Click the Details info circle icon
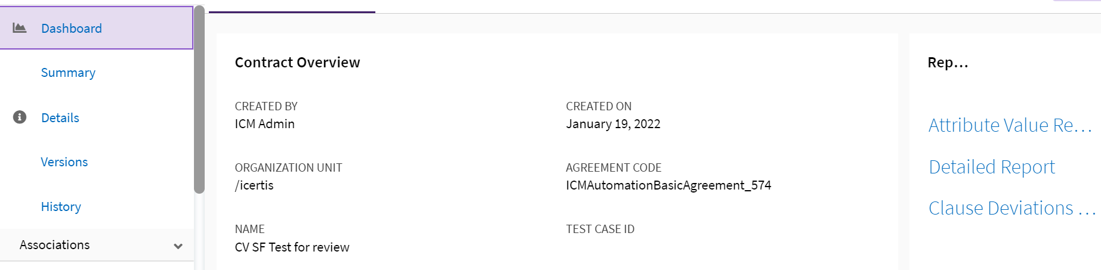Image resolution: width=1101 pixels, height=270 pixels. point(20,117)
